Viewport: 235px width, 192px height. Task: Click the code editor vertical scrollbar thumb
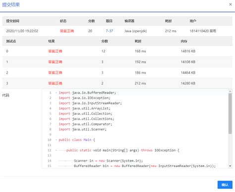tap(230, 113)
